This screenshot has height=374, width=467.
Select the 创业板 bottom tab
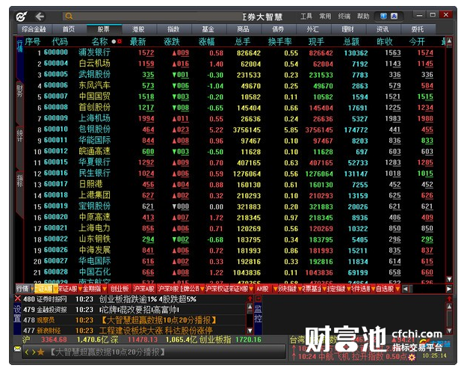pyautogui.click(x=120, y=289)
